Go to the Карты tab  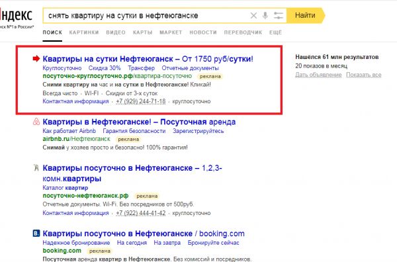(x=142, y=32)
